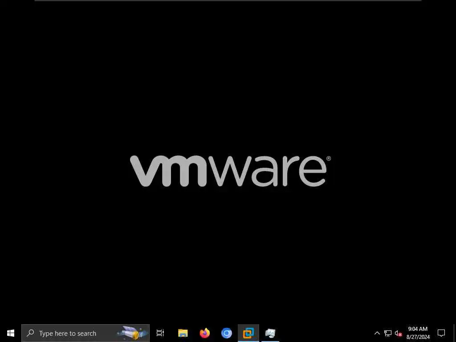The width and height of the screenshot is (456, 342).
Task: Open the Windows Start menu
Action: [x=11, y=333]
